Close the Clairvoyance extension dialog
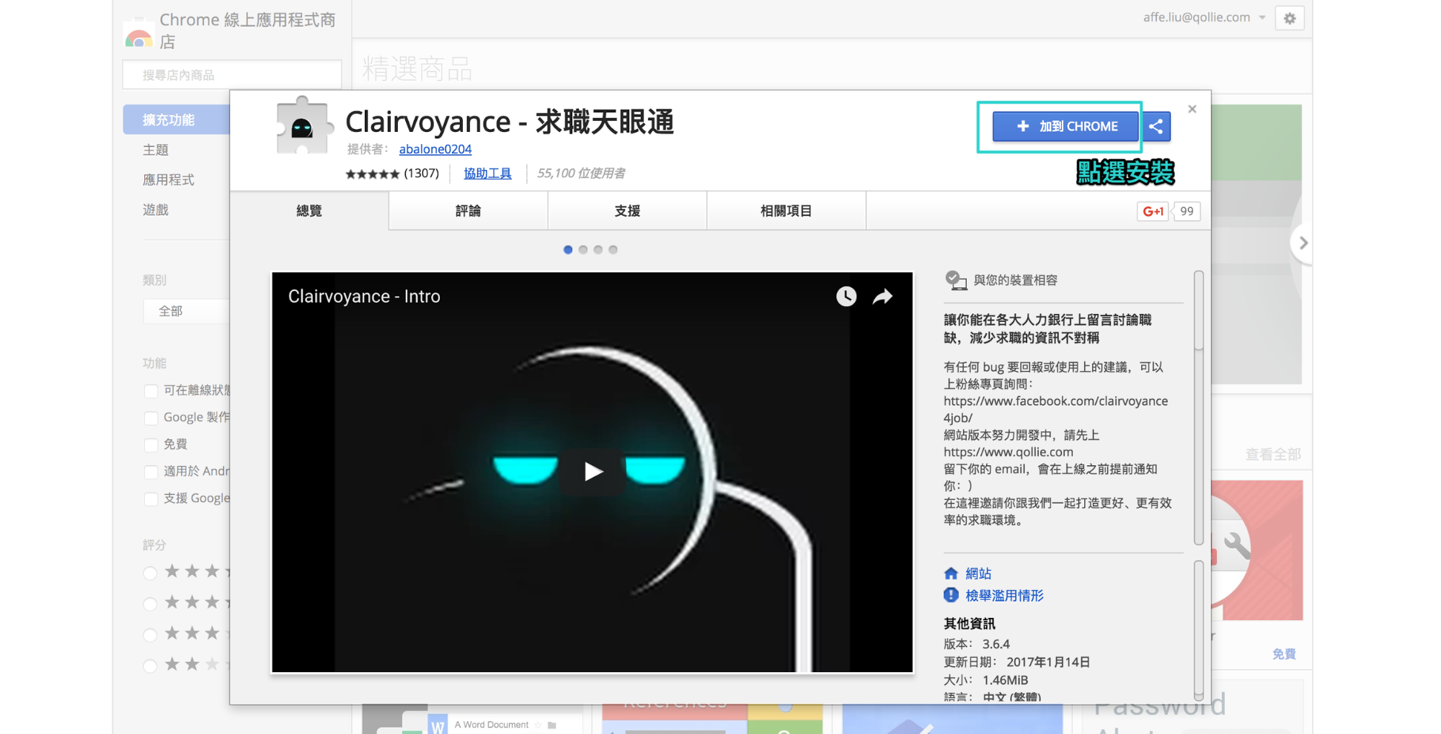 pos(1192,109)
